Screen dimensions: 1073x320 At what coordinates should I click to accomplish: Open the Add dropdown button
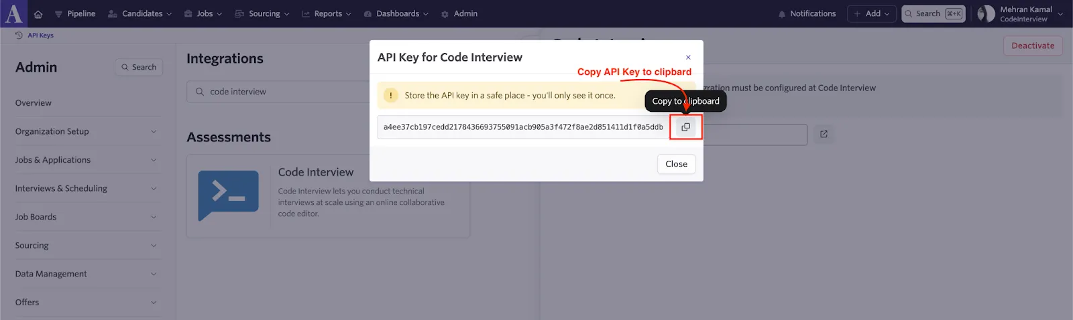872,13
